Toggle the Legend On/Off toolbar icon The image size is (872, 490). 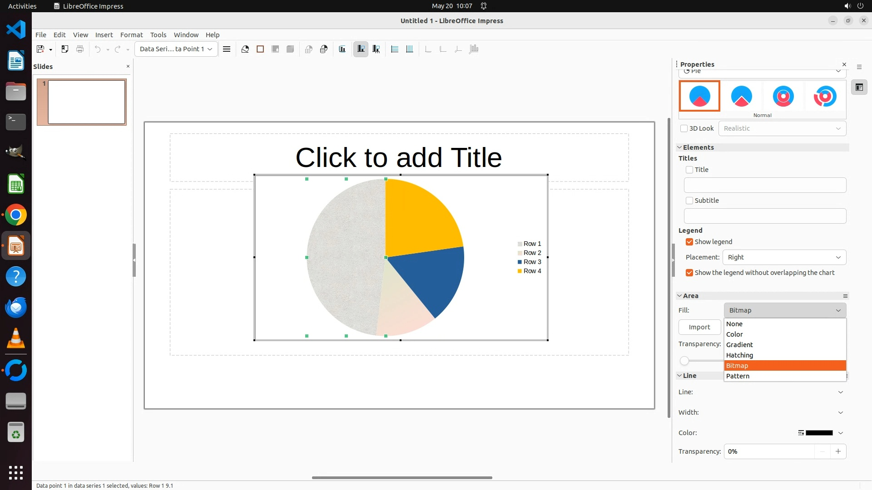coord(361,49)
